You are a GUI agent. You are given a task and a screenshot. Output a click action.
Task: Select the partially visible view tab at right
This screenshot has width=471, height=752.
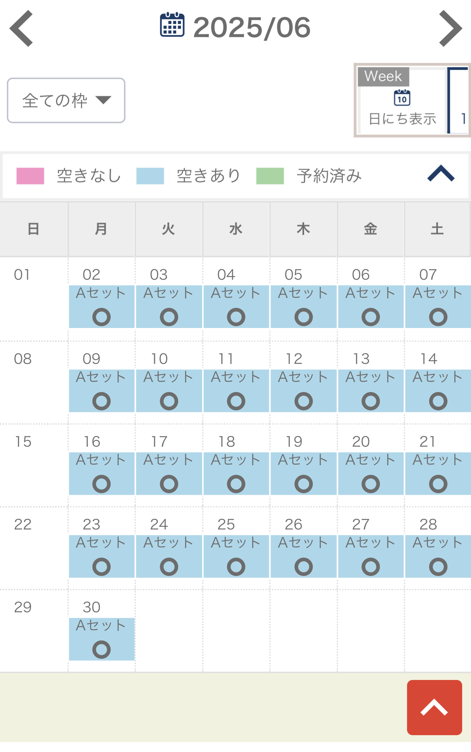[459, 101]
